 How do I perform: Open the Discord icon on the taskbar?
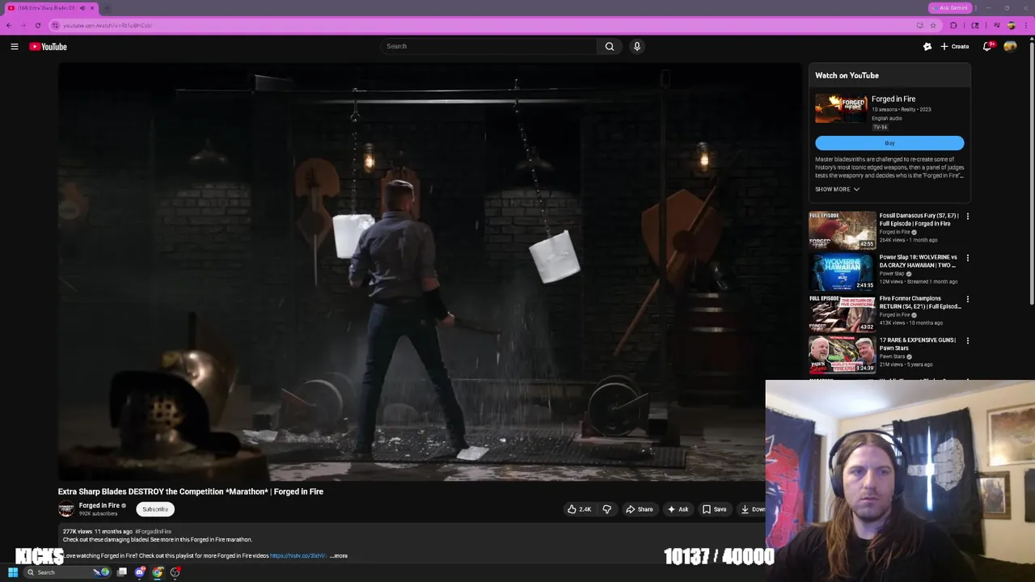140,572
